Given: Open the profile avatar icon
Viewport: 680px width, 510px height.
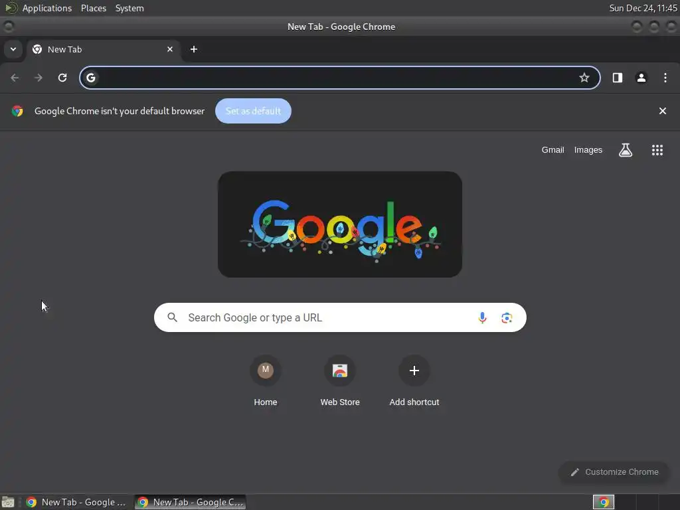Looking at the screenshot, I should [641, 78].
